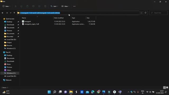Open clock showing 12-09-2022
The image size is (169, 95).
pos(160,92)
